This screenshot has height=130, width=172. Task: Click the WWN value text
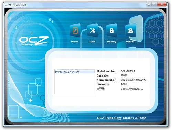(132, 89)
